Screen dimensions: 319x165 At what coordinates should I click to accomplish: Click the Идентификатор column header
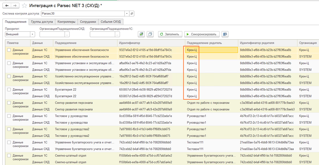[x=130, y=43]
